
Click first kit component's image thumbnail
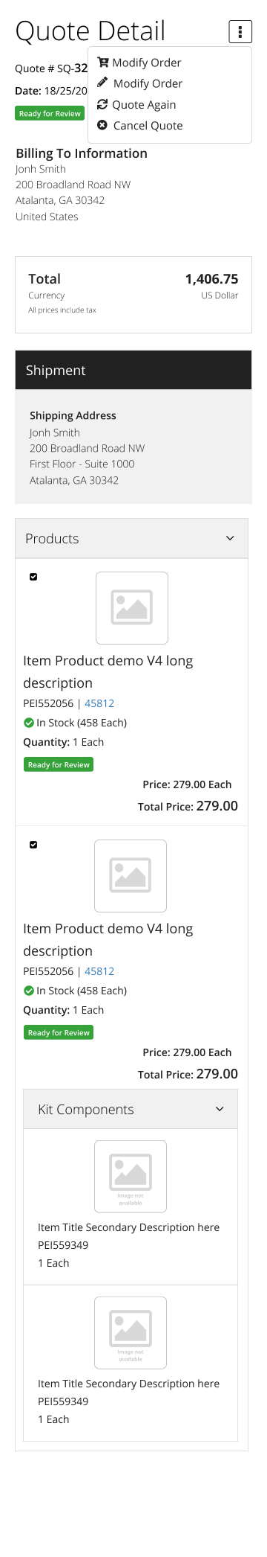131,1177
